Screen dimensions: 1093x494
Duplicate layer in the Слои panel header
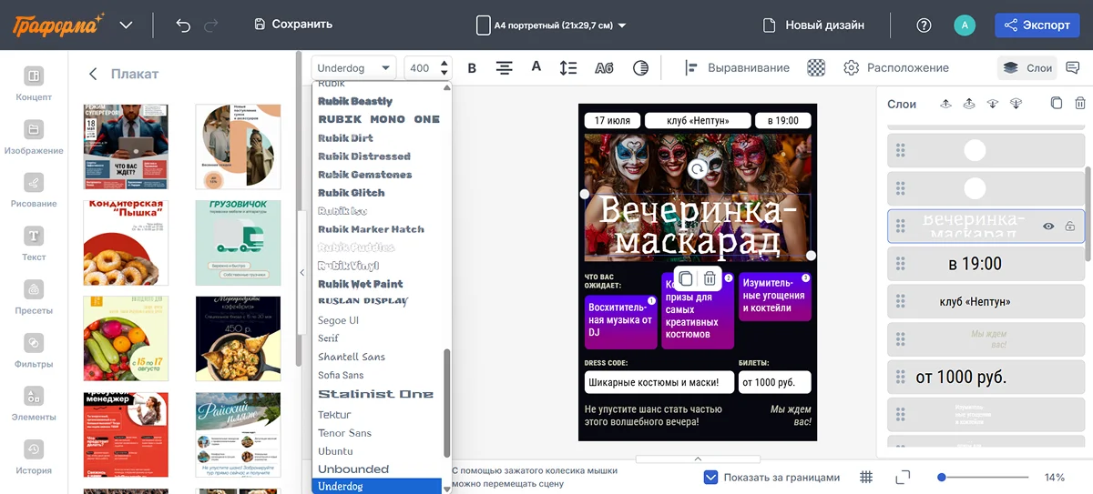(x=1057, y=104)
